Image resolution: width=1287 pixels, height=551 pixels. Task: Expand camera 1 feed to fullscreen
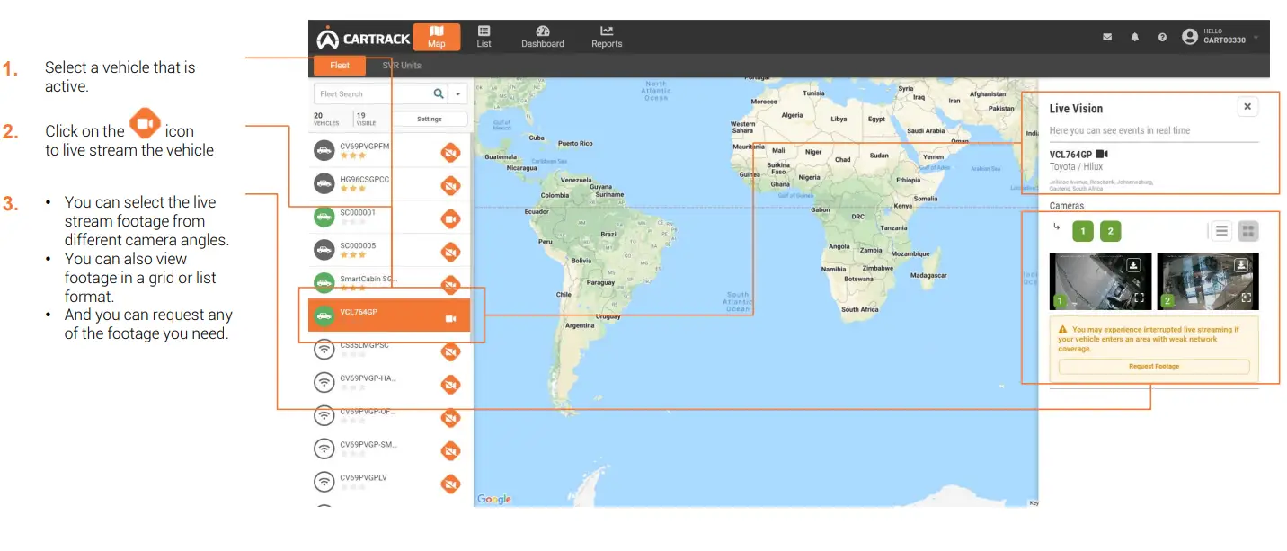point(1139,298)
